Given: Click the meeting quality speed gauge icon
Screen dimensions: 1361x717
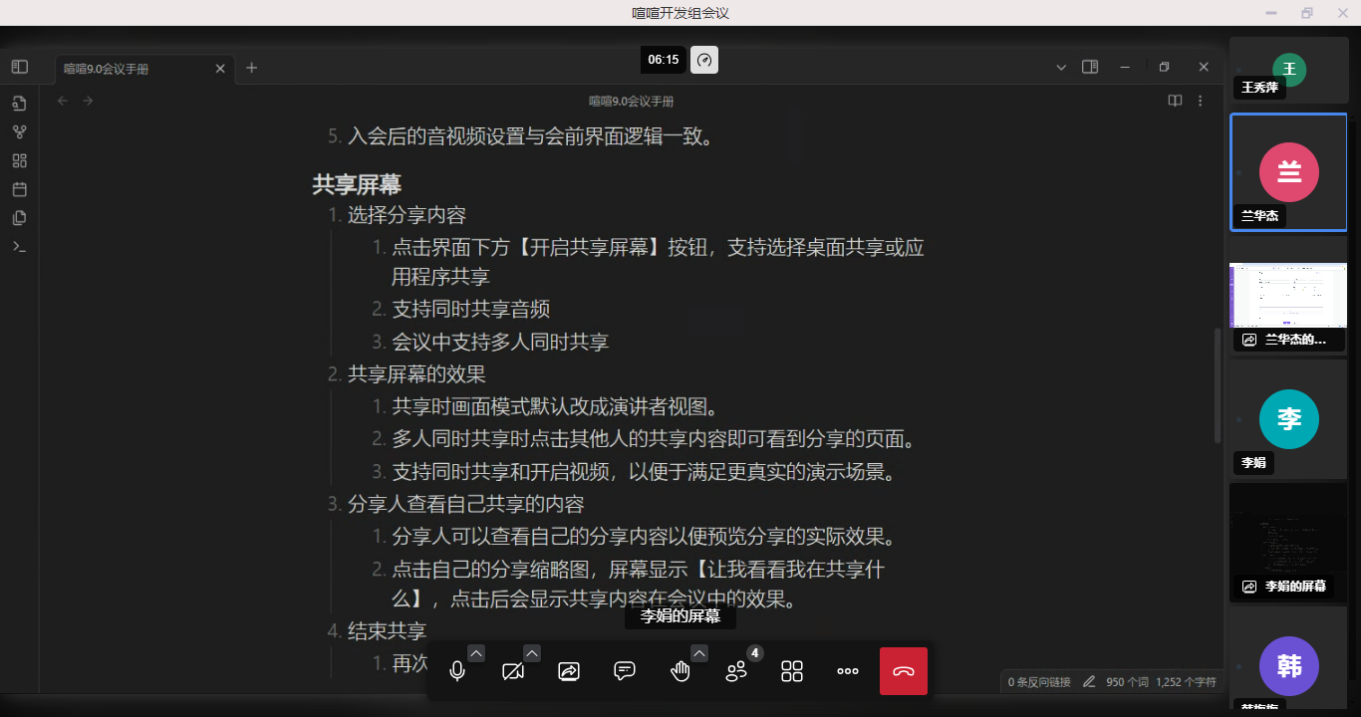Looking at the screenshot, I should 704,60.
